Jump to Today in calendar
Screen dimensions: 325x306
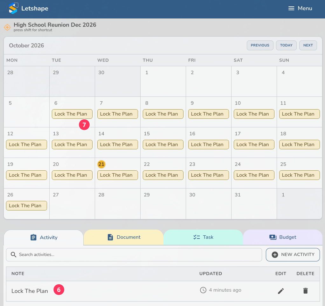tap(286, 45)
